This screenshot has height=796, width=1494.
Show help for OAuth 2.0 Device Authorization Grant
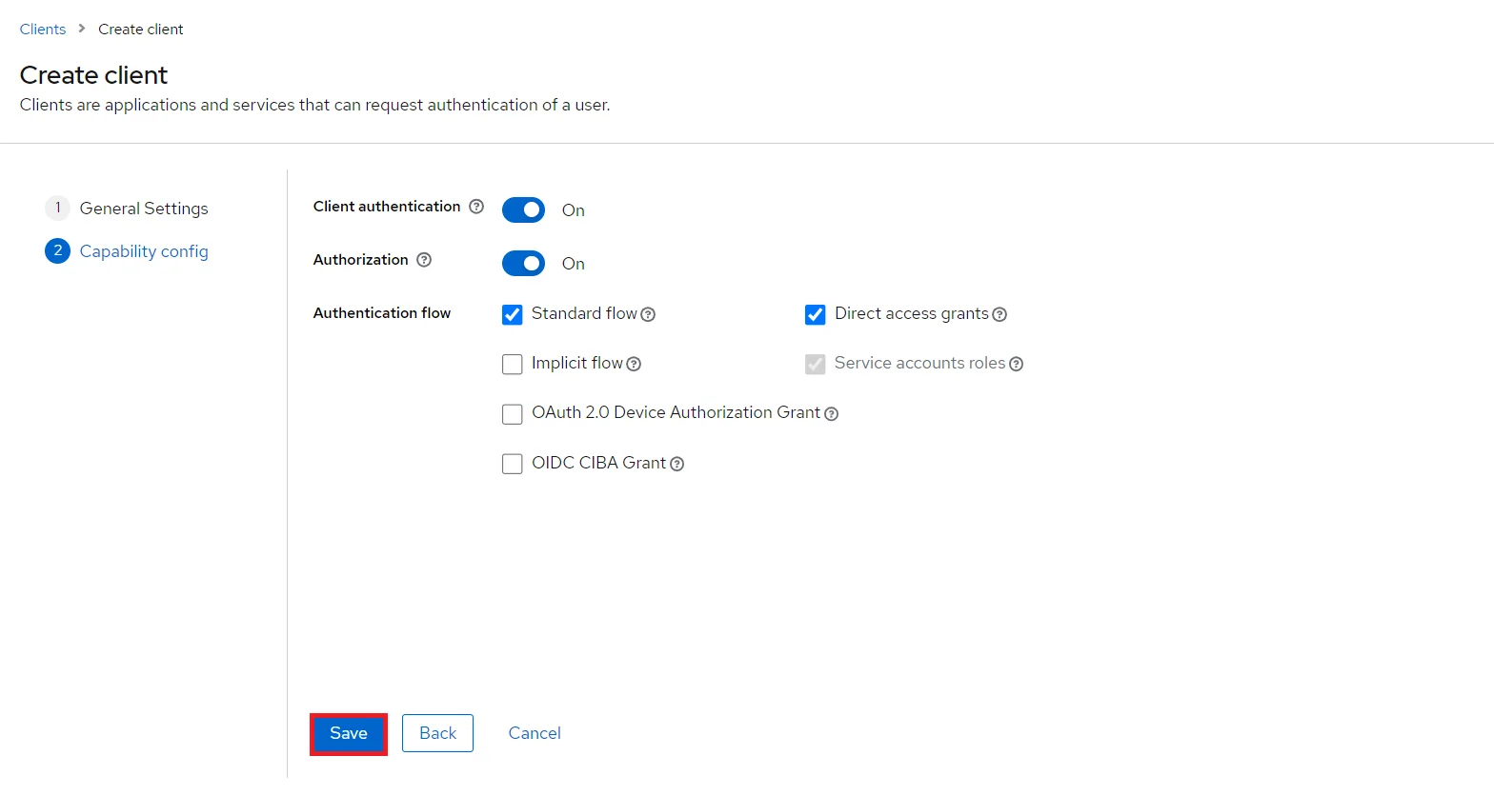831,413
